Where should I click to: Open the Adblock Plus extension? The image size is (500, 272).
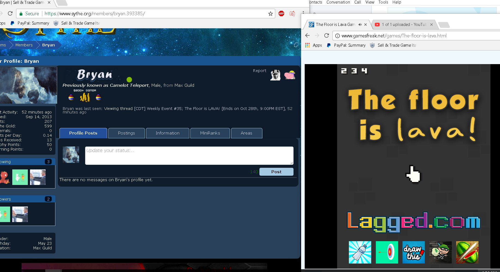[x=281, y=13]
